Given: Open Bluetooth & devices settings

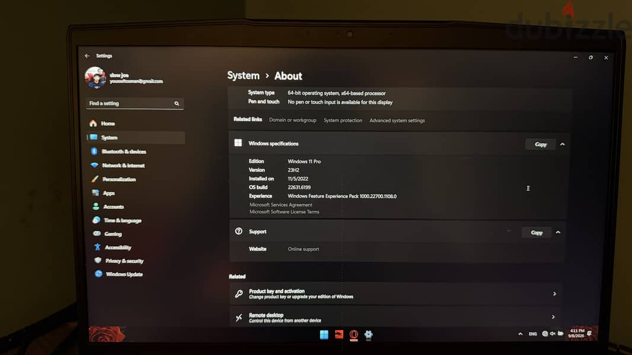Looking at the screenshot, I should click(136, 151).
